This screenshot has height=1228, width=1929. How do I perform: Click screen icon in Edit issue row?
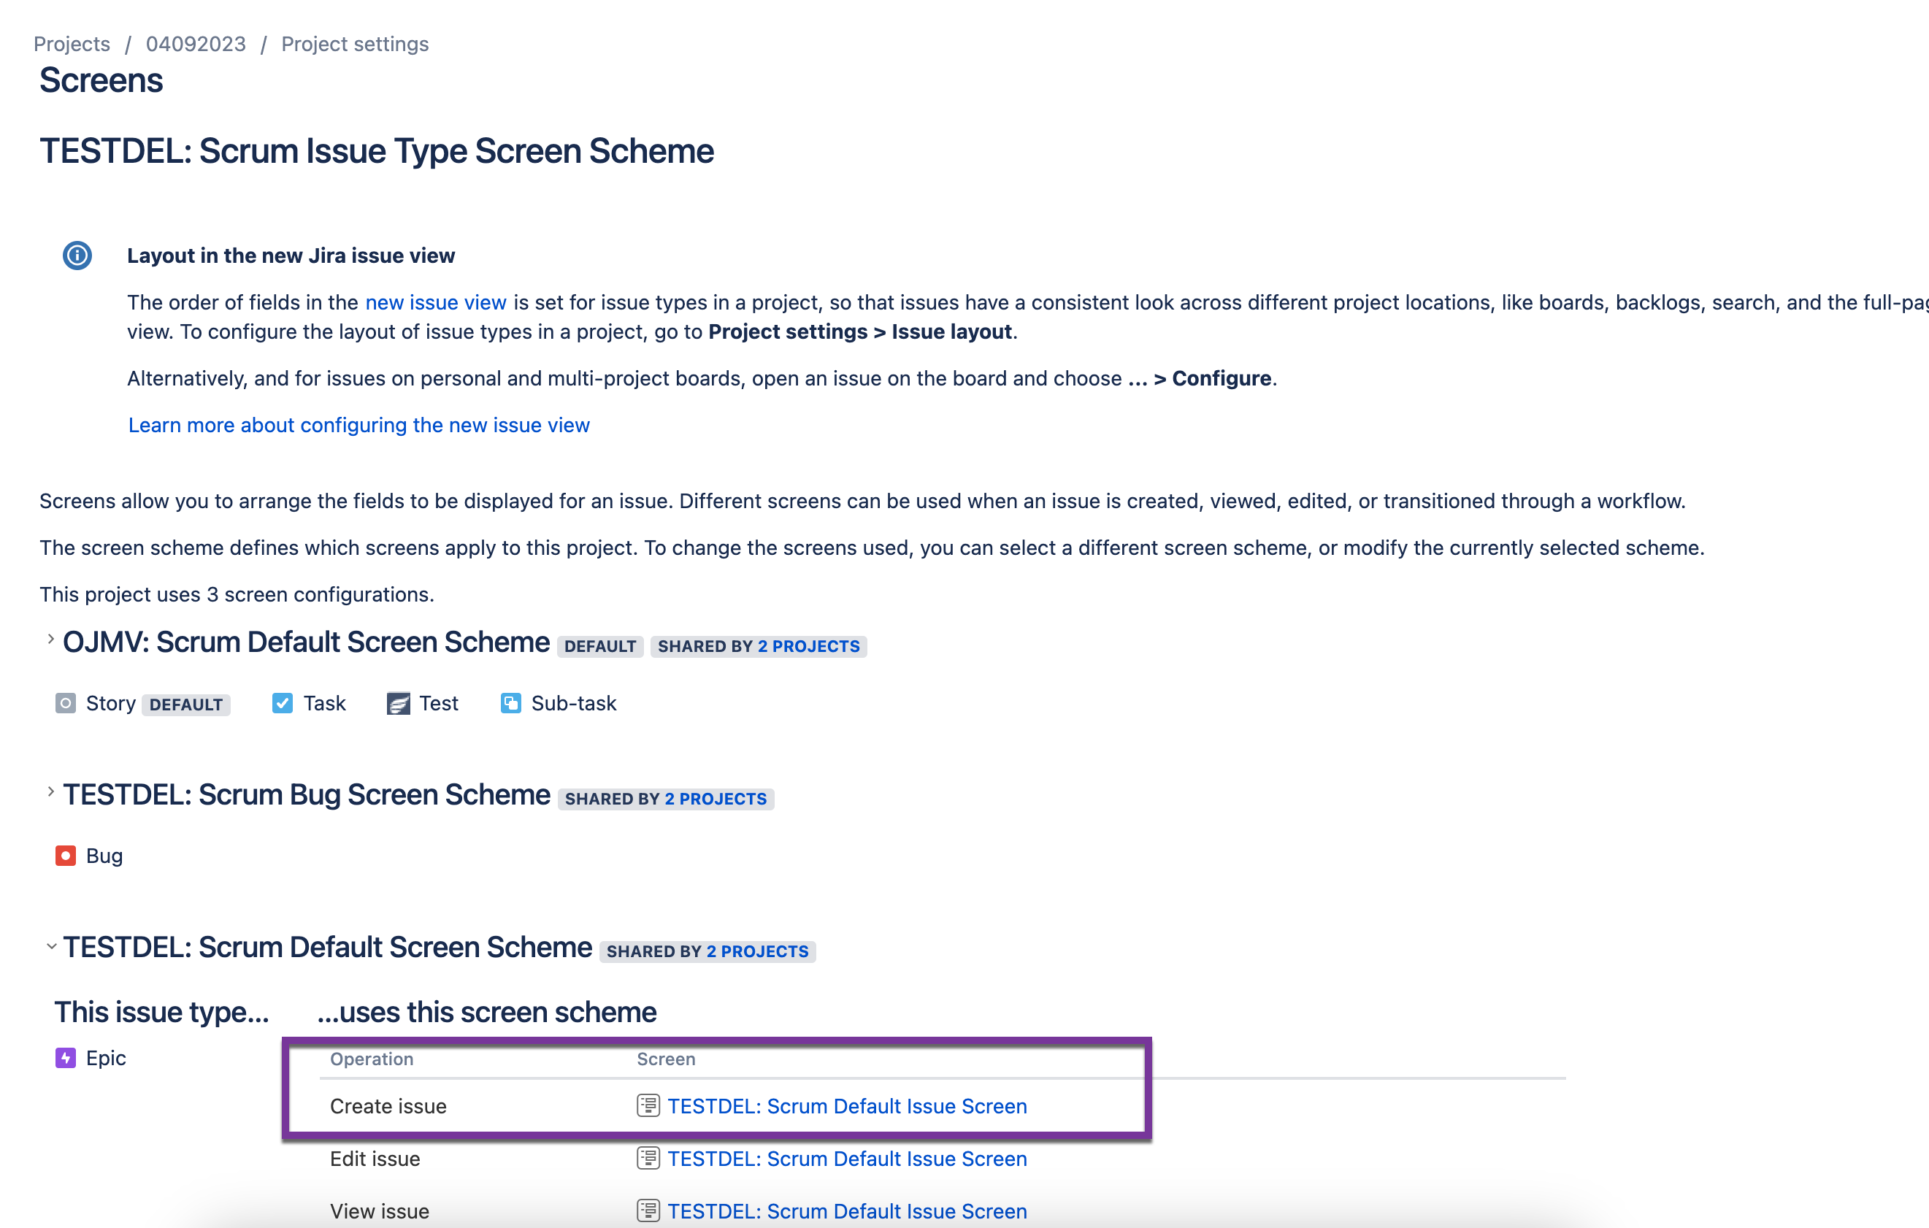pos(648,1159)
